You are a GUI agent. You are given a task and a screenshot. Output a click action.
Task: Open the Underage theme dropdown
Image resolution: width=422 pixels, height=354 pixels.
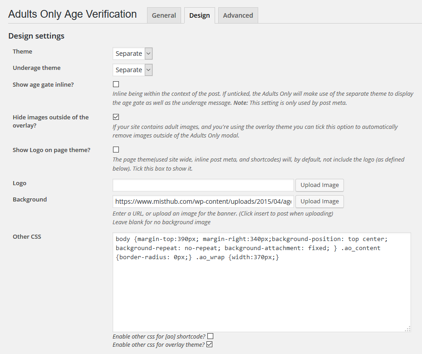pos(132,70)
